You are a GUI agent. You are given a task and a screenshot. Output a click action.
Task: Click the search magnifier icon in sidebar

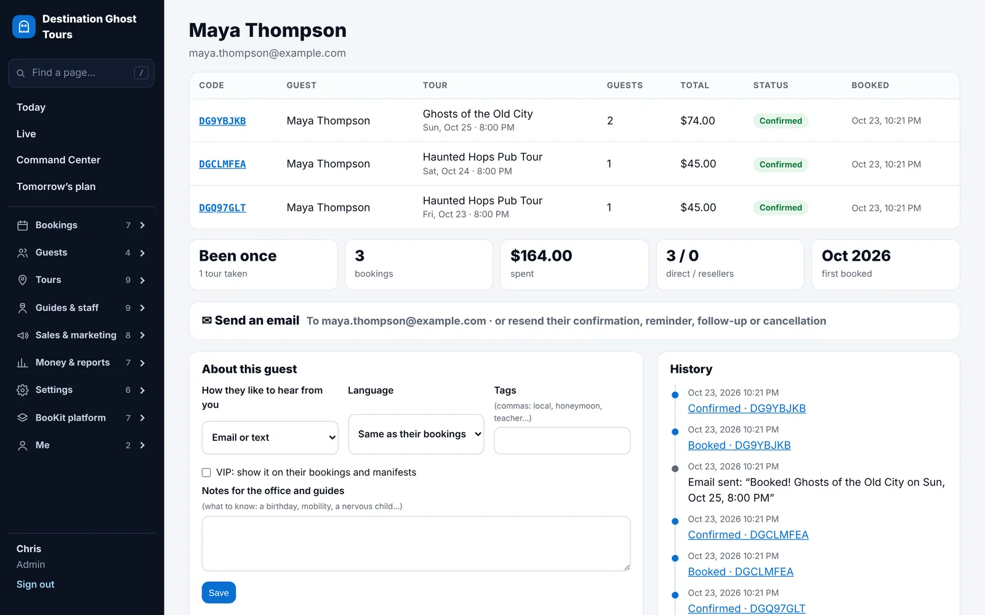coord(21,73)
